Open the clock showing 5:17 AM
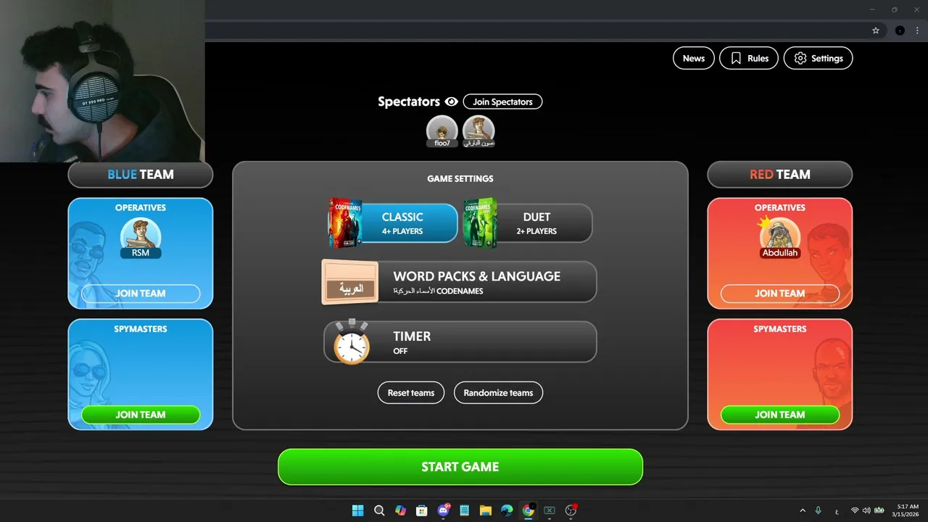This screenshot has height=522, width=928. click(906, 510)
